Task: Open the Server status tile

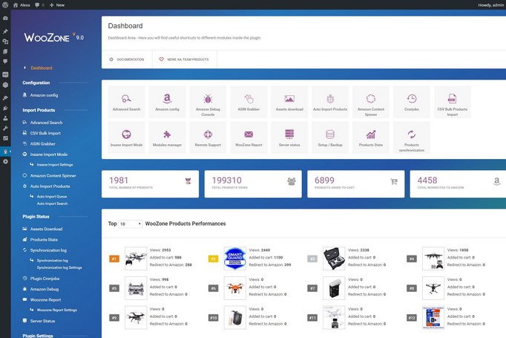Action: coord(289,137)
